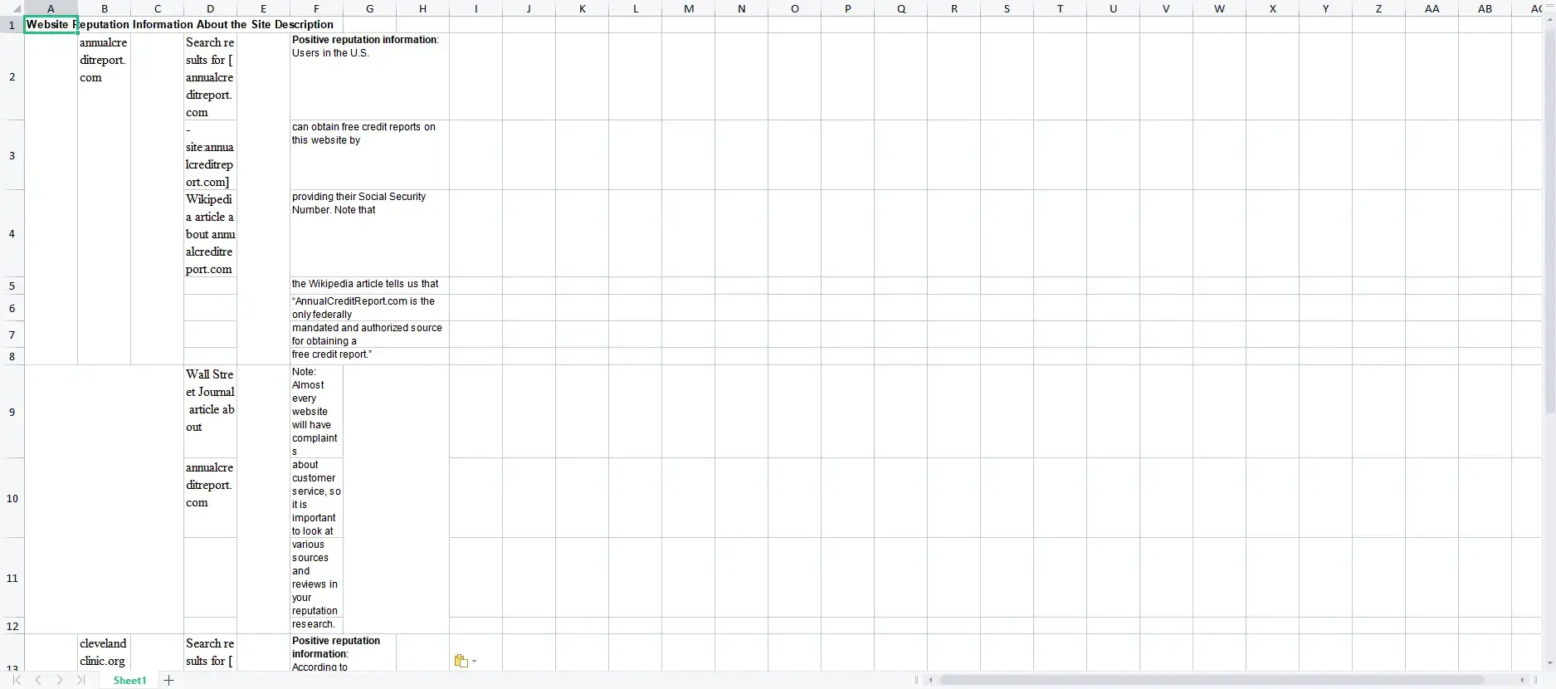Select the cell "providing their Social Security Number"

pos(369,233)
